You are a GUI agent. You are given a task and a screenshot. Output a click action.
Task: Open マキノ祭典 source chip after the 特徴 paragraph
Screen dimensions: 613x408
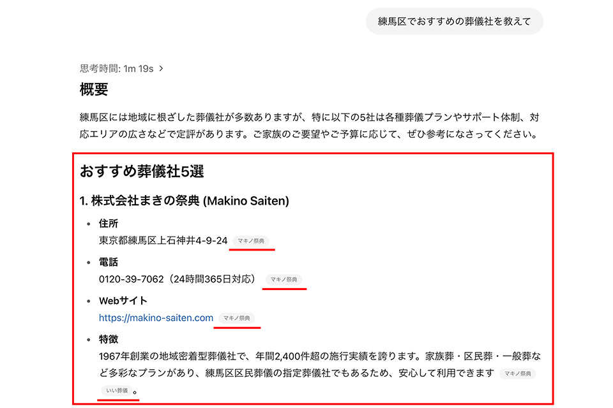click(518, 374)
